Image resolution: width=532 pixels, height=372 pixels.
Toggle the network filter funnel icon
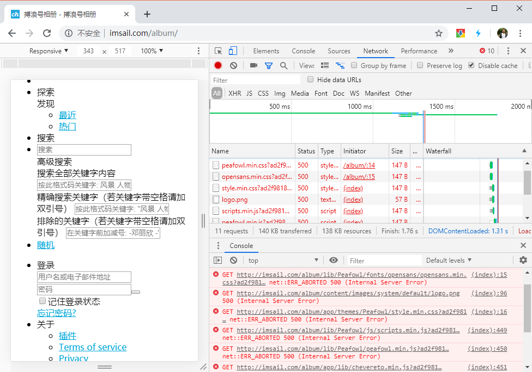click(268, 65)
